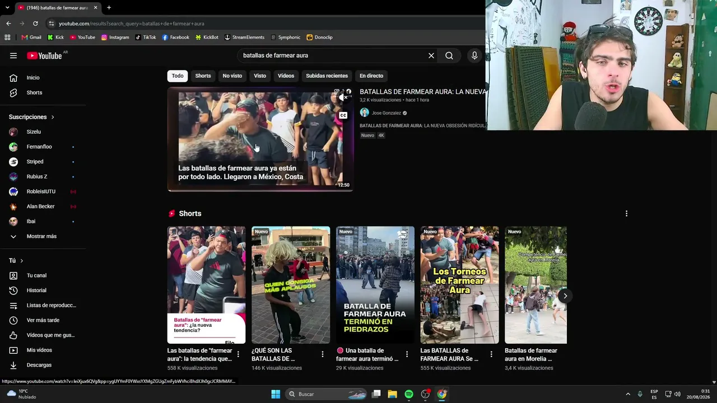Open options for "Las batallas de farmear aura" short

(x=238, y=354)
